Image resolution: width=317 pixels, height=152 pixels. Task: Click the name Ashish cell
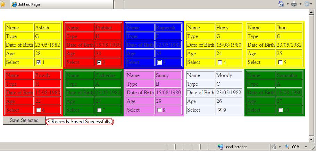(x=47, y=28)
